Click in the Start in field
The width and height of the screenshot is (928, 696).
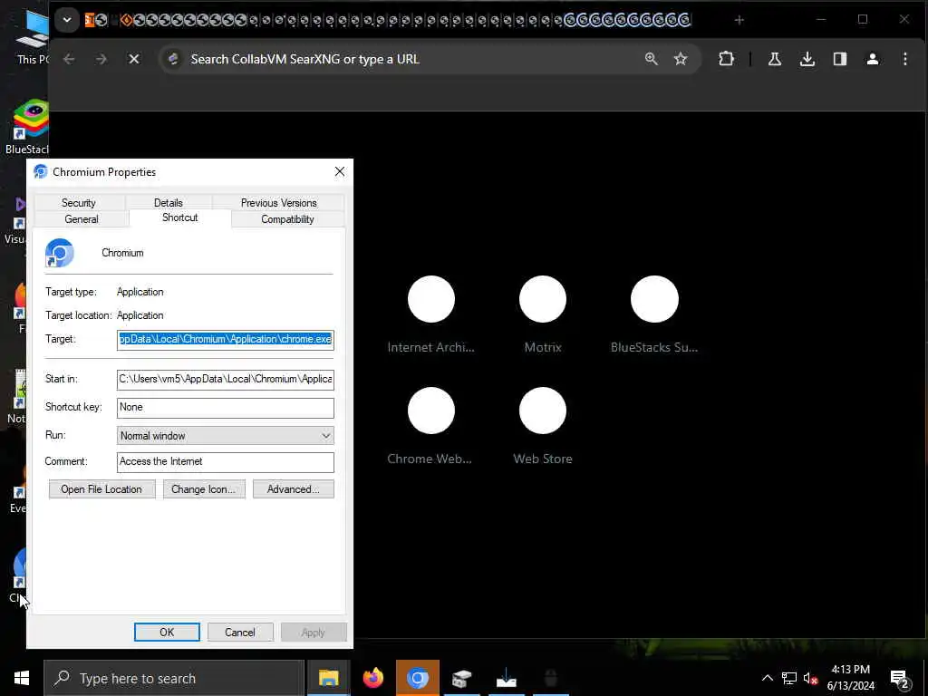(226, 380)
